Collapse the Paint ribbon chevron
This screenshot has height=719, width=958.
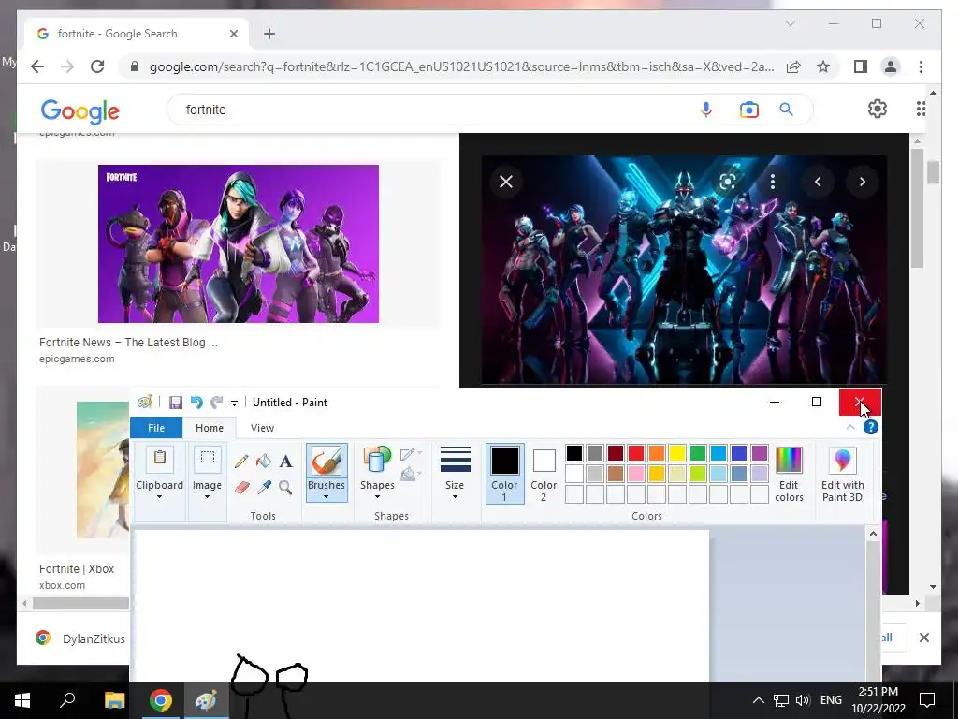tap(850, 427)
